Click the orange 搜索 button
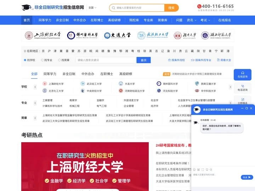255x191 pixels. click(171, 8)
